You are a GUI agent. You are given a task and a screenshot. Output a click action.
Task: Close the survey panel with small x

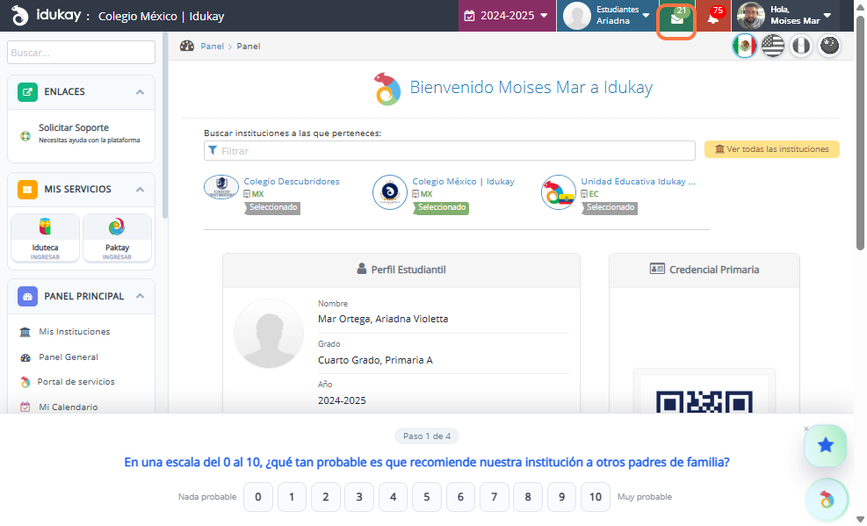click(806, 429)
